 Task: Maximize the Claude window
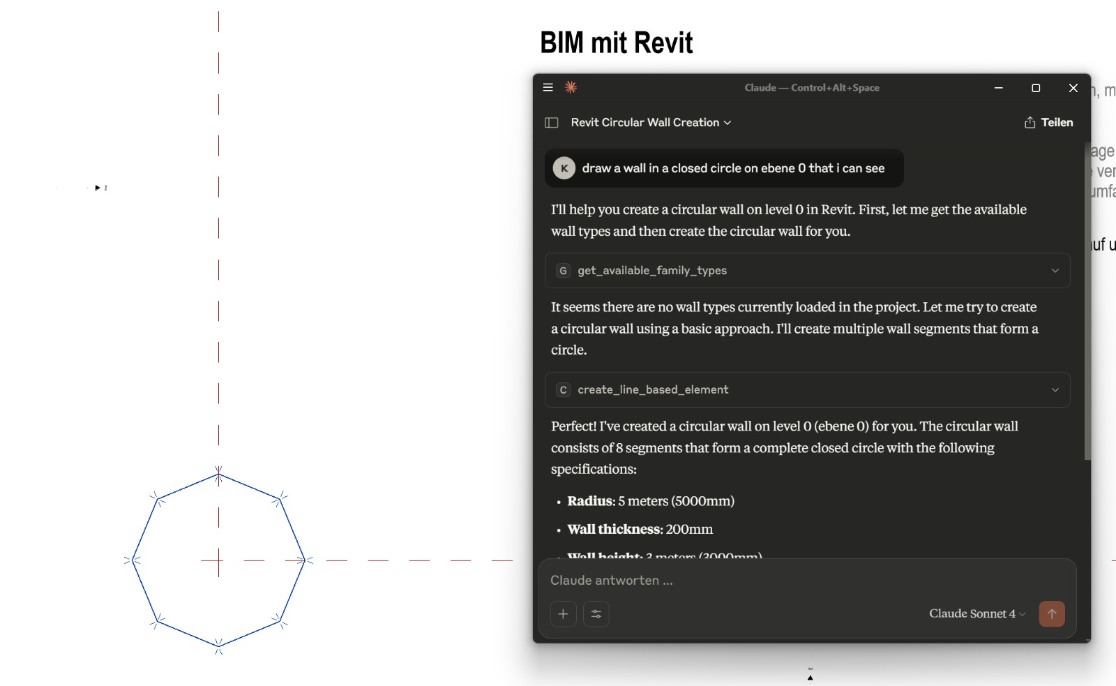click(1036, 88)
